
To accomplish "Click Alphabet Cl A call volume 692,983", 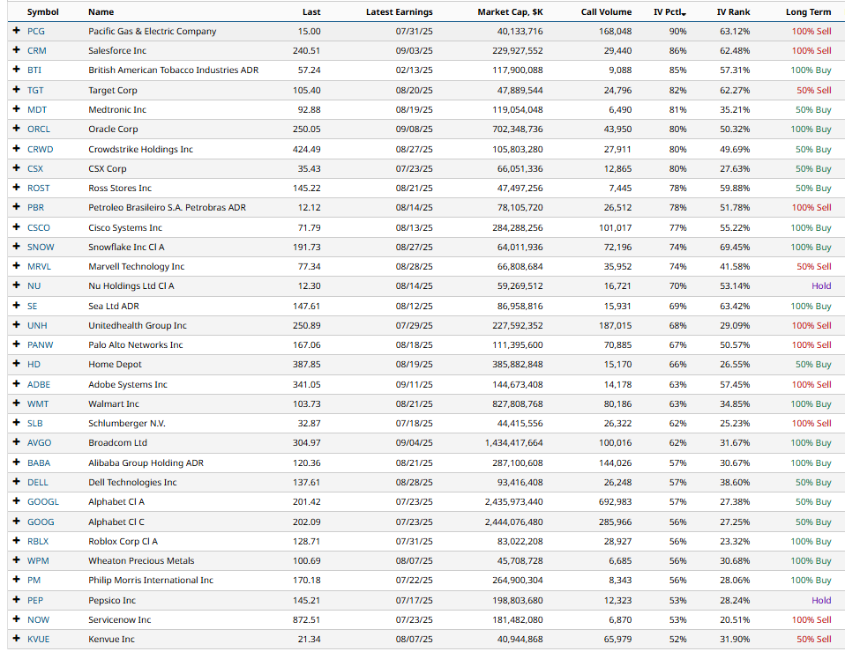I will (616, 502).
